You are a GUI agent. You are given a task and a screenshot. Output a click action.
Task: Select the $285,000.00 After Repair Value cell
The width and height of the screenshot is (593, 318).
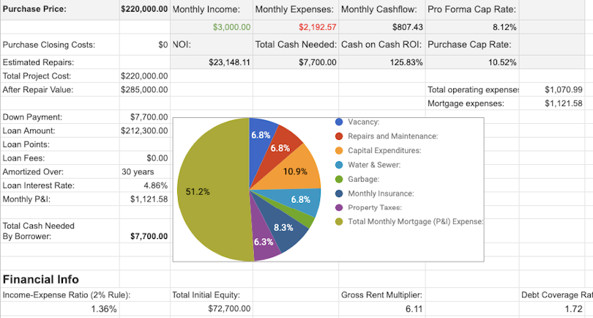144,89
